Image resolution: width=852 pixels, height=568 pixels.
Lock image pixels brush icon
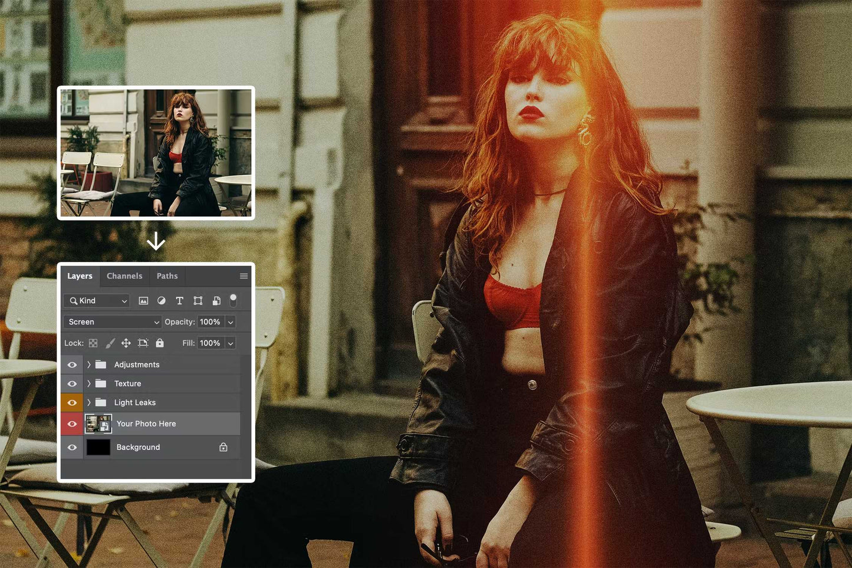coord(110,343)
